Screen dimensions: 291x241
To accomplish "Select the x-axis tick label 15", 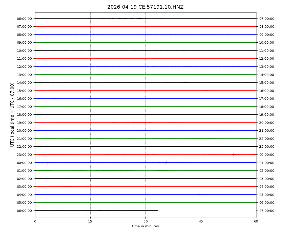I will tap(90, 221).
